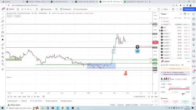Image resolution: width=196 pixels, height=110 pixels.
Task: Open the Alerts alarm-clock sidebar panel
Action: click(x=194, y=19)
